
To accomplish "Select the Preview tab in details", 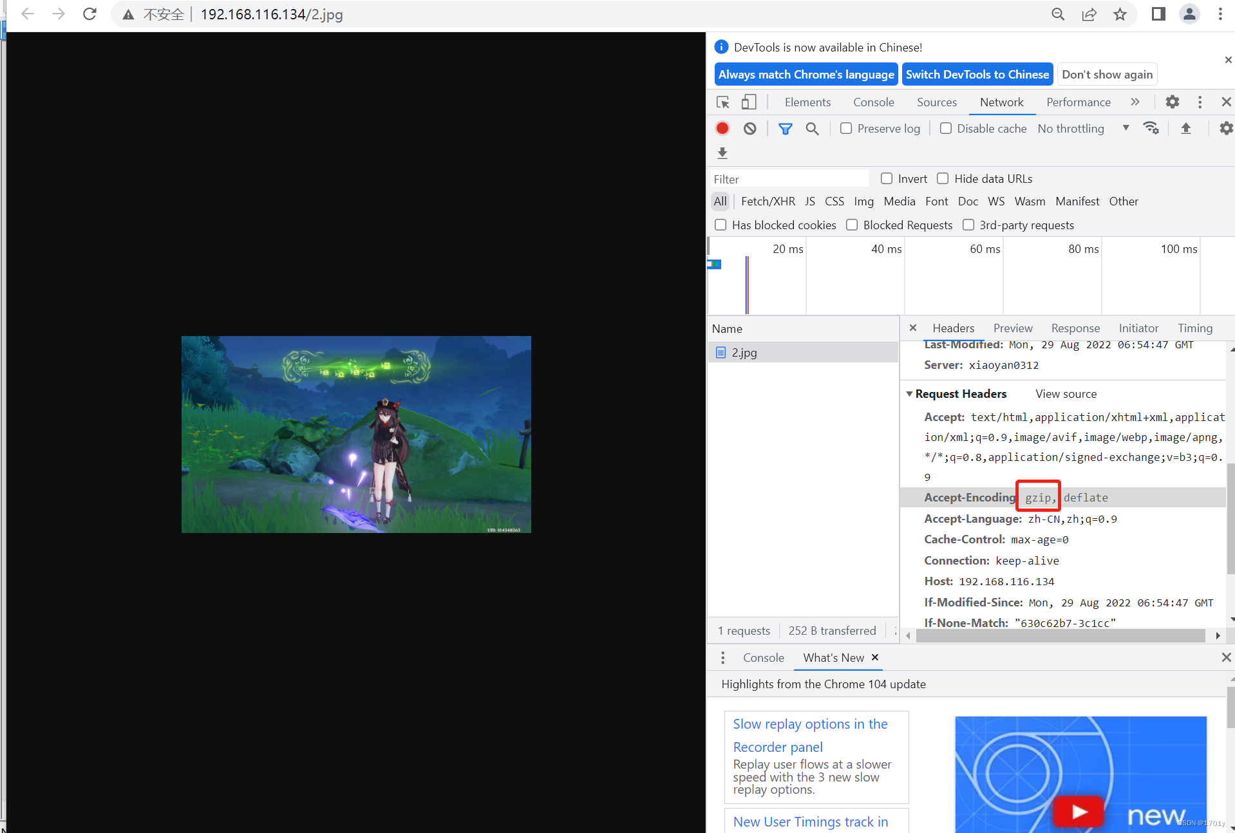I will coord(1013,328).
